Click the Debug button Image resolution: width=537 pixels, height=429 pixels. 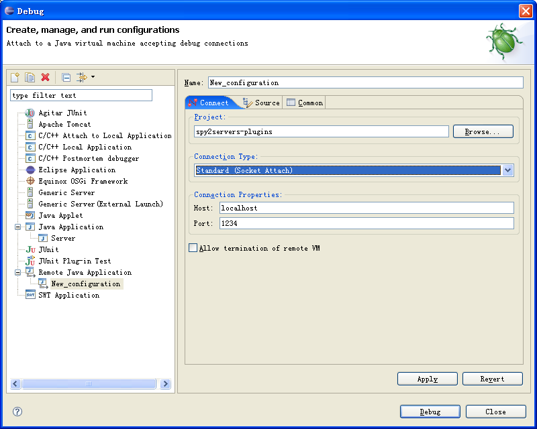coord(430,412)
